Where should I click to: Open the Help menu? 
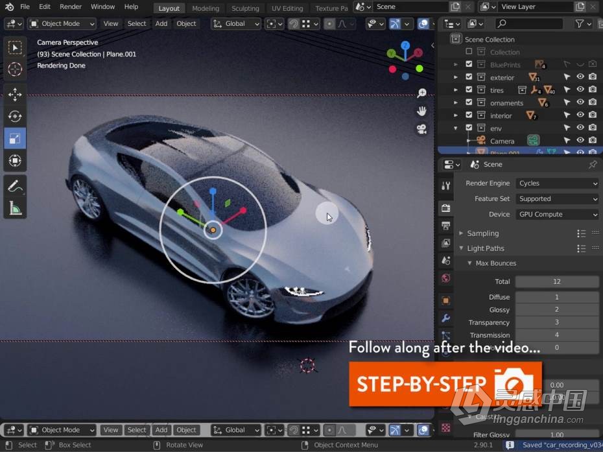[x=131, y=7]
